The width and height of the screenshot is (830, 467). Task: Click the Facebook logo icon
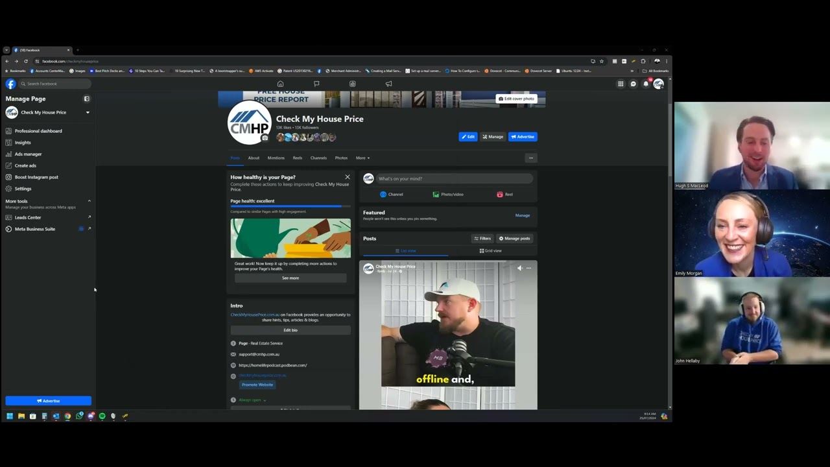coord(10,84)
